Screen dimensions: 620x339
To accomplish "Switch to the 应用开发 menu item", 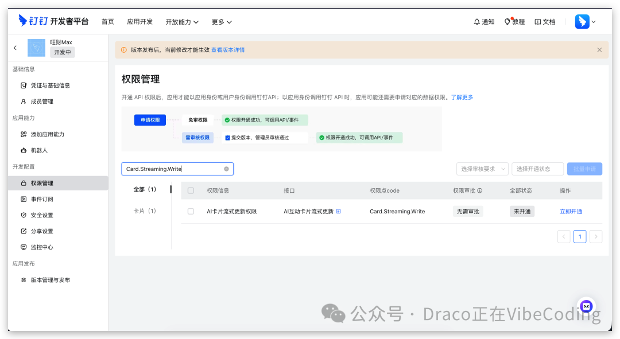I will 139,22.
